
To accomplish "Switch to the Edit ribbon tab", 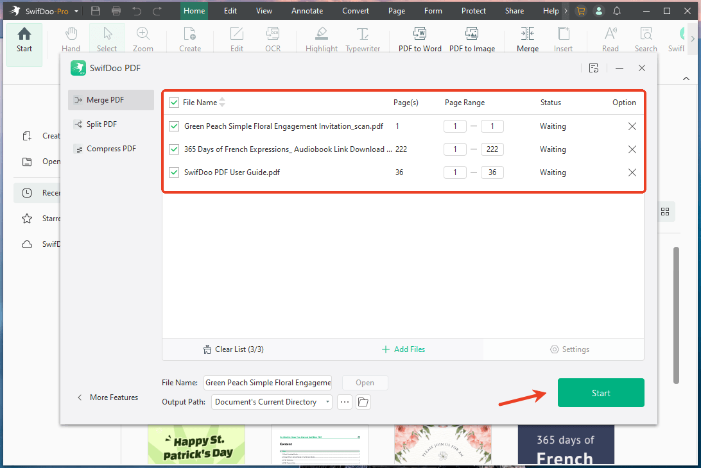I will [x=230, y=11].
